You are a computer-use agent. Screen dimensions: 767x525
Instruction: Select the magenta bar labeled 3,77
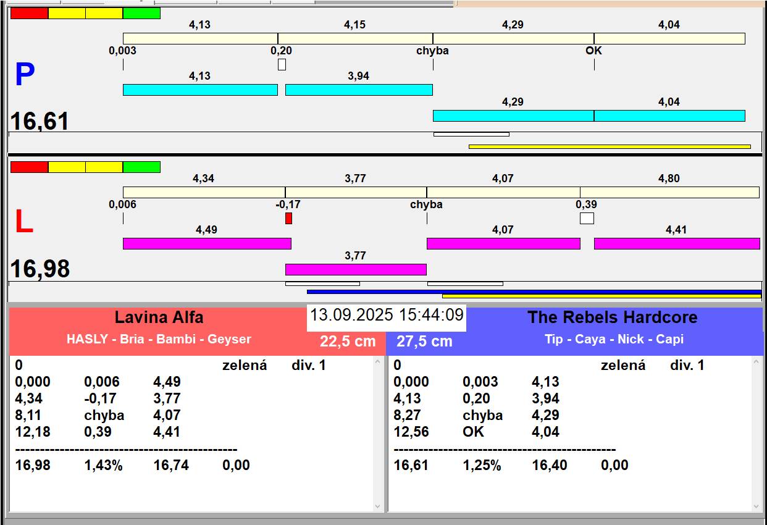[356, 269]
